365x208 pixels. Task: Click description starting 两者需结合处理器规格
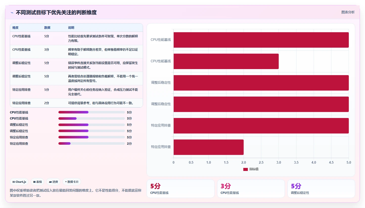tap(103, 79)
